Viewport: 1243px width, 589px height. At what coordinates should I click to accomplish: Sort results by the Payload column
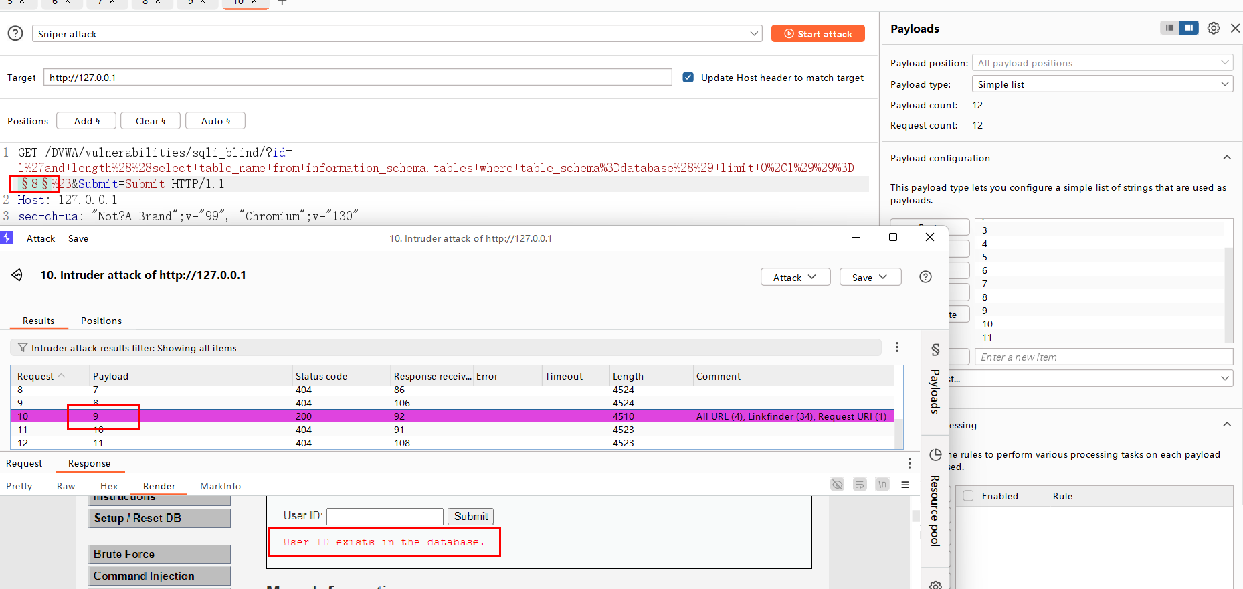pyautogui.click(x=191, y=376)
